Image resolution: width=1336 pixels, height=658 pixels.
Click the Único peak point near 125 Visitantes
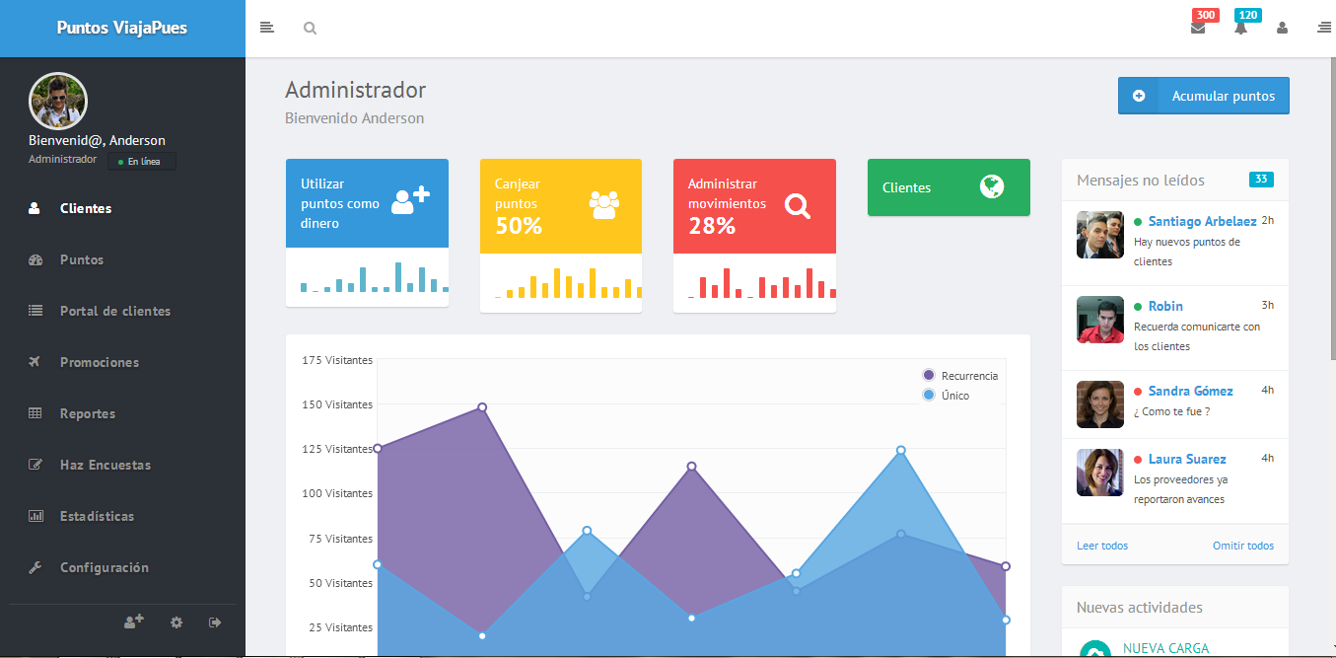pos(900,450)
